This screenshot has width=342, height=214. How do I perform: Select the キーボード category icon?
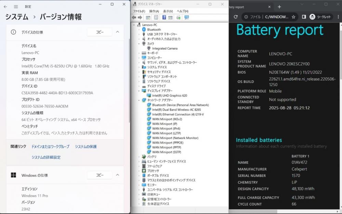click(144, 53)
